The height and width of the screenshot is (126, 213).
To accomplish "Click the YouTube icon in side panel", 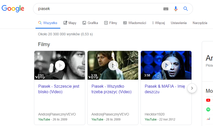I will pos(208,100).
